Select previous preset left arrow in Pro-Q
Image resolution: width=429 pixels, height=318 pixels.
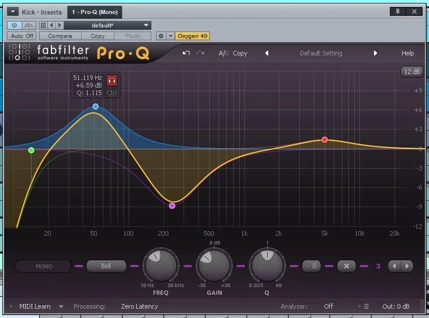coord(267,53)
